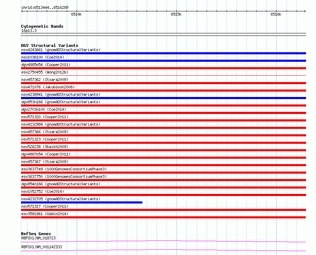
Task: Click the blue bar under nsv4243661
Action: pyautogui.click(x=163, y=53)
